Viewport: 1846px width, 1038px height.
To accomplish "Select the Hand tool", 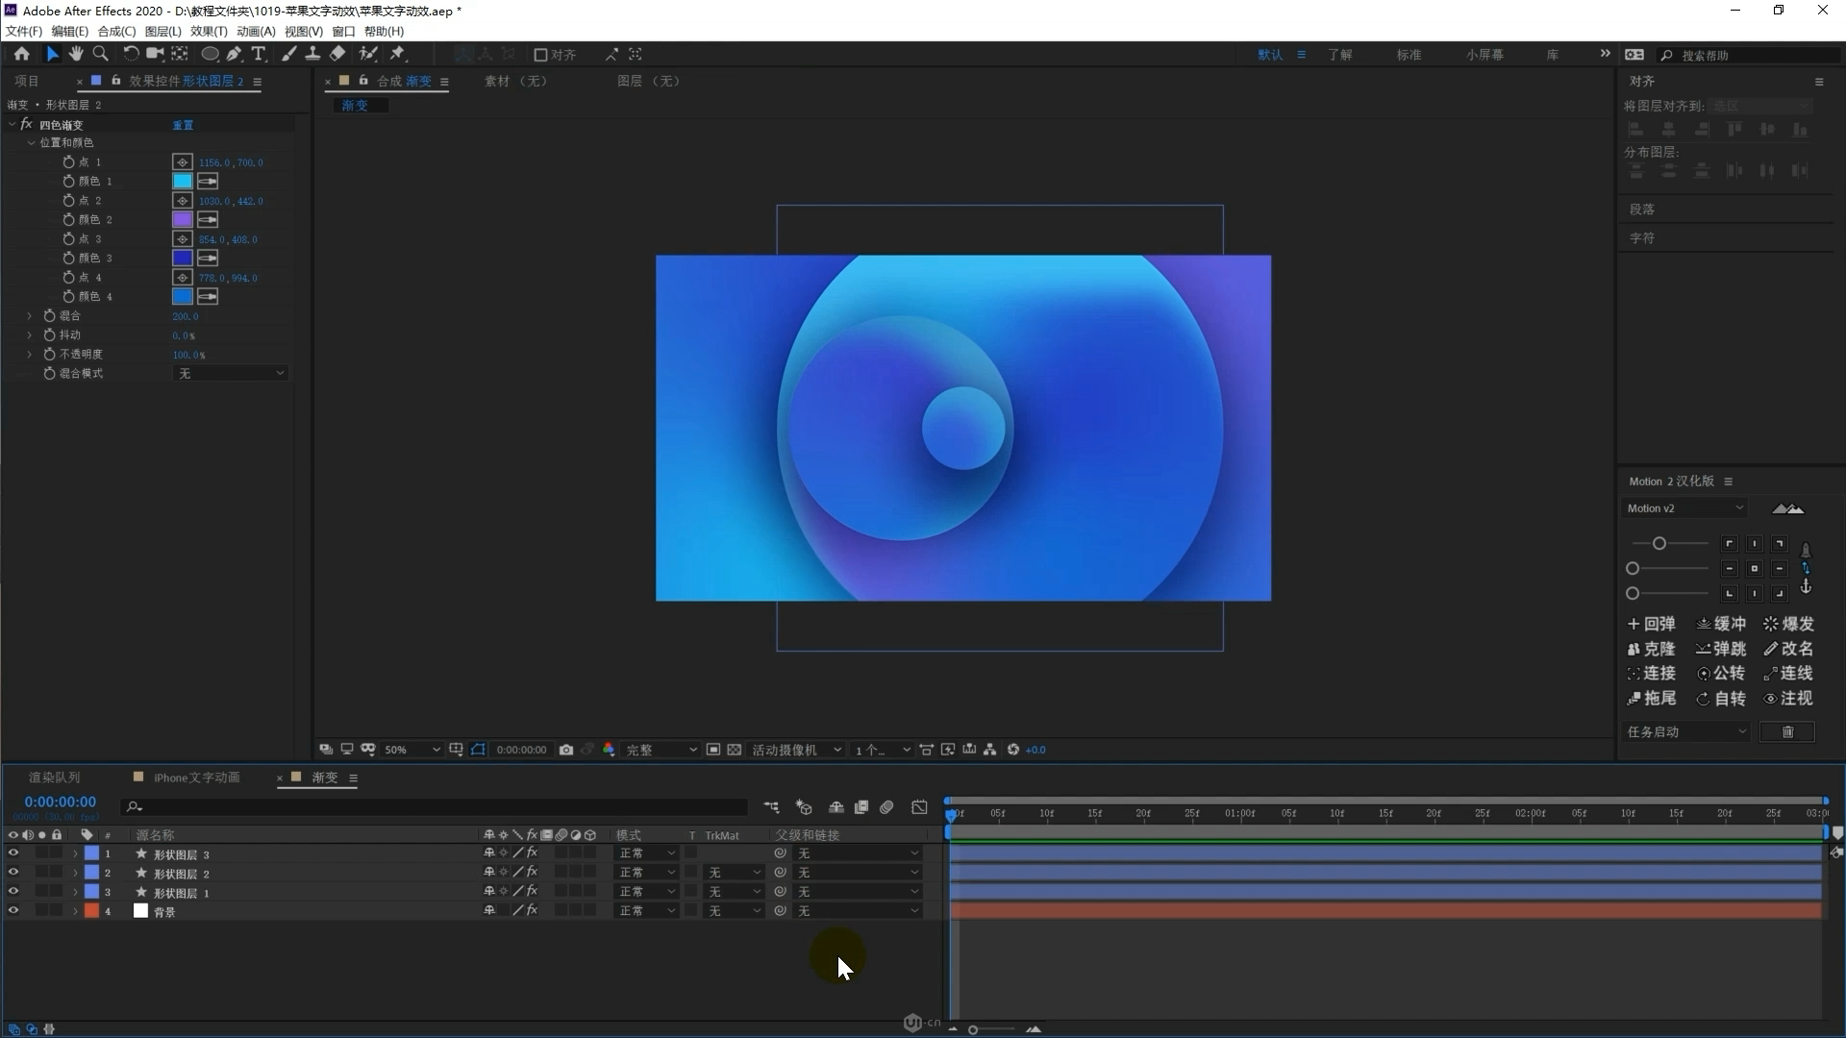I will [76, 54].
